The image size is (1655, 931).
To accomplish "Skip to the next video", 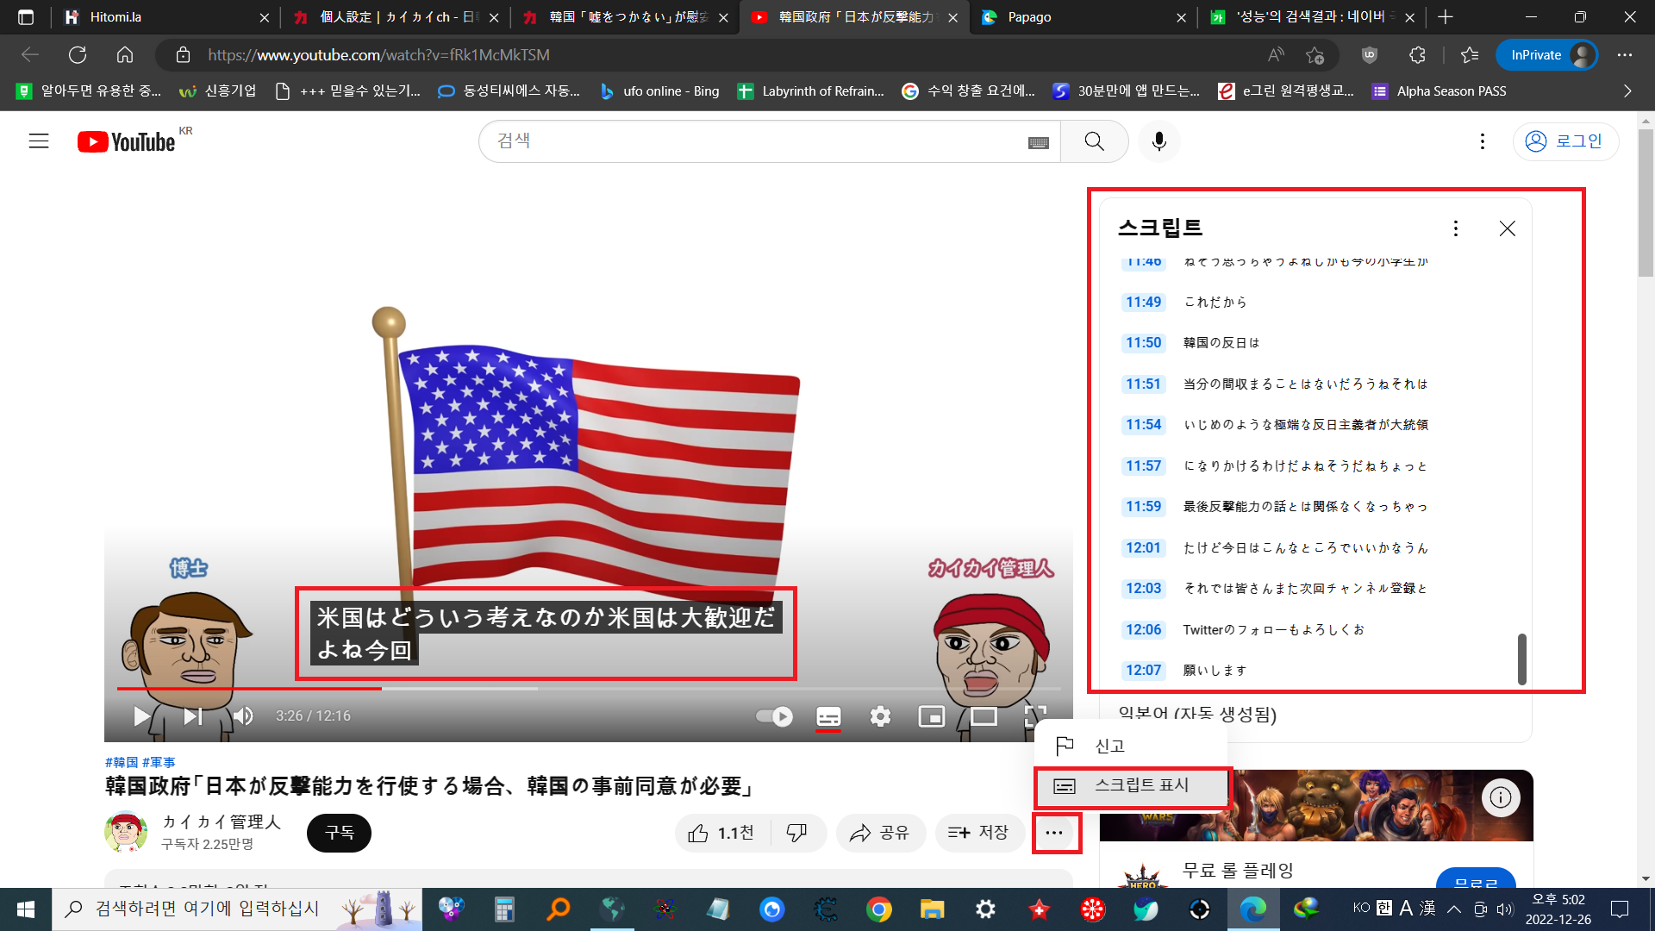I will point(192,716).
